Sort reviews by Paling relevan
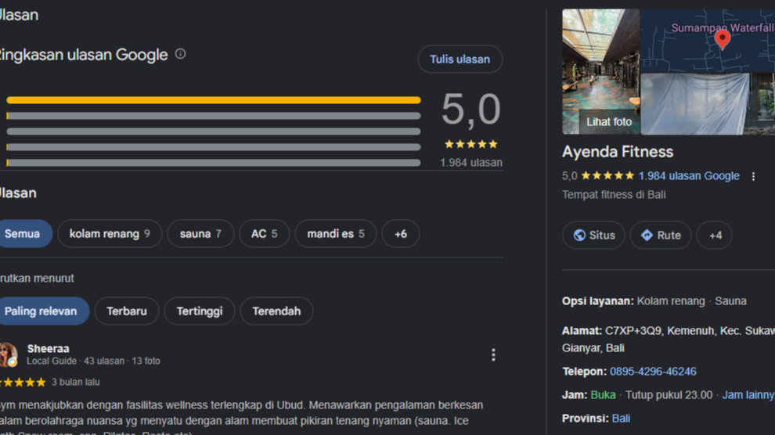This screenshot has height=435, width=775. tap(43, 311)
